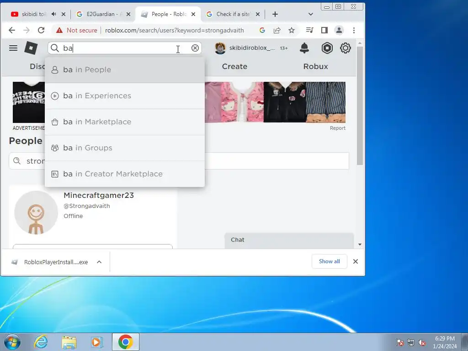Choose 'ba in Creator Marketplace' suggestion

tap(125, 174)
